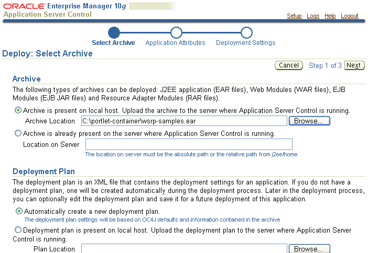Click the 'Deployment Plan' section heading
Viewport: 368px width, 253px height.
[x=44, y=171]
